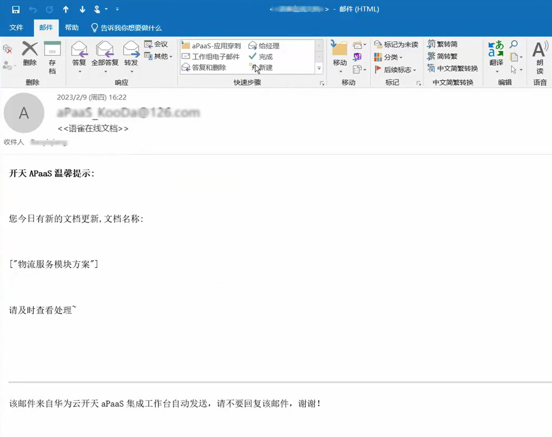Screen dimensions: 552x437
Task: Click the Ignore conversation icon
Action: coord(7,50)
